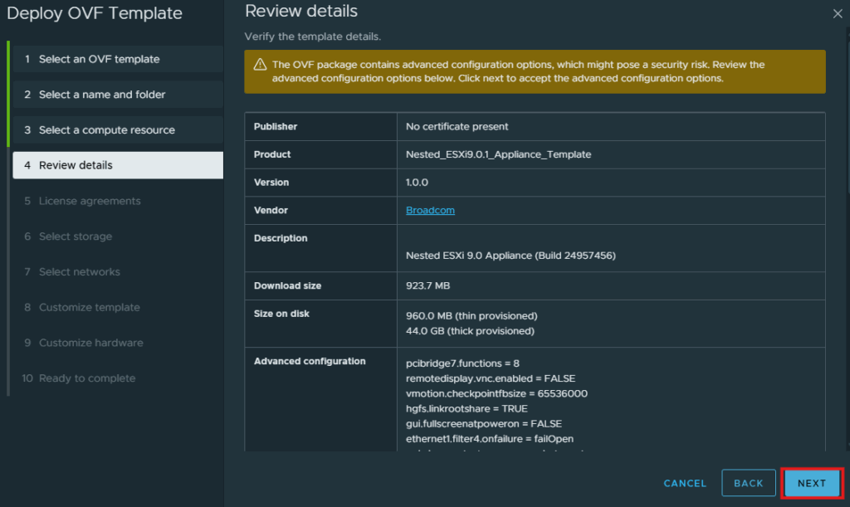850x507 pixels.
Task: Open step 2 Select a name and folder
Action: point(118,95)
